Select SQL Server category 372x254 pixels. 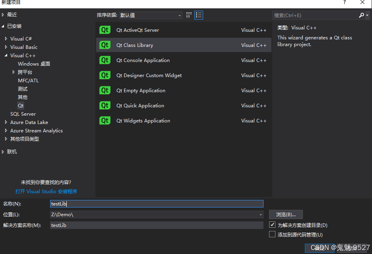23,114
